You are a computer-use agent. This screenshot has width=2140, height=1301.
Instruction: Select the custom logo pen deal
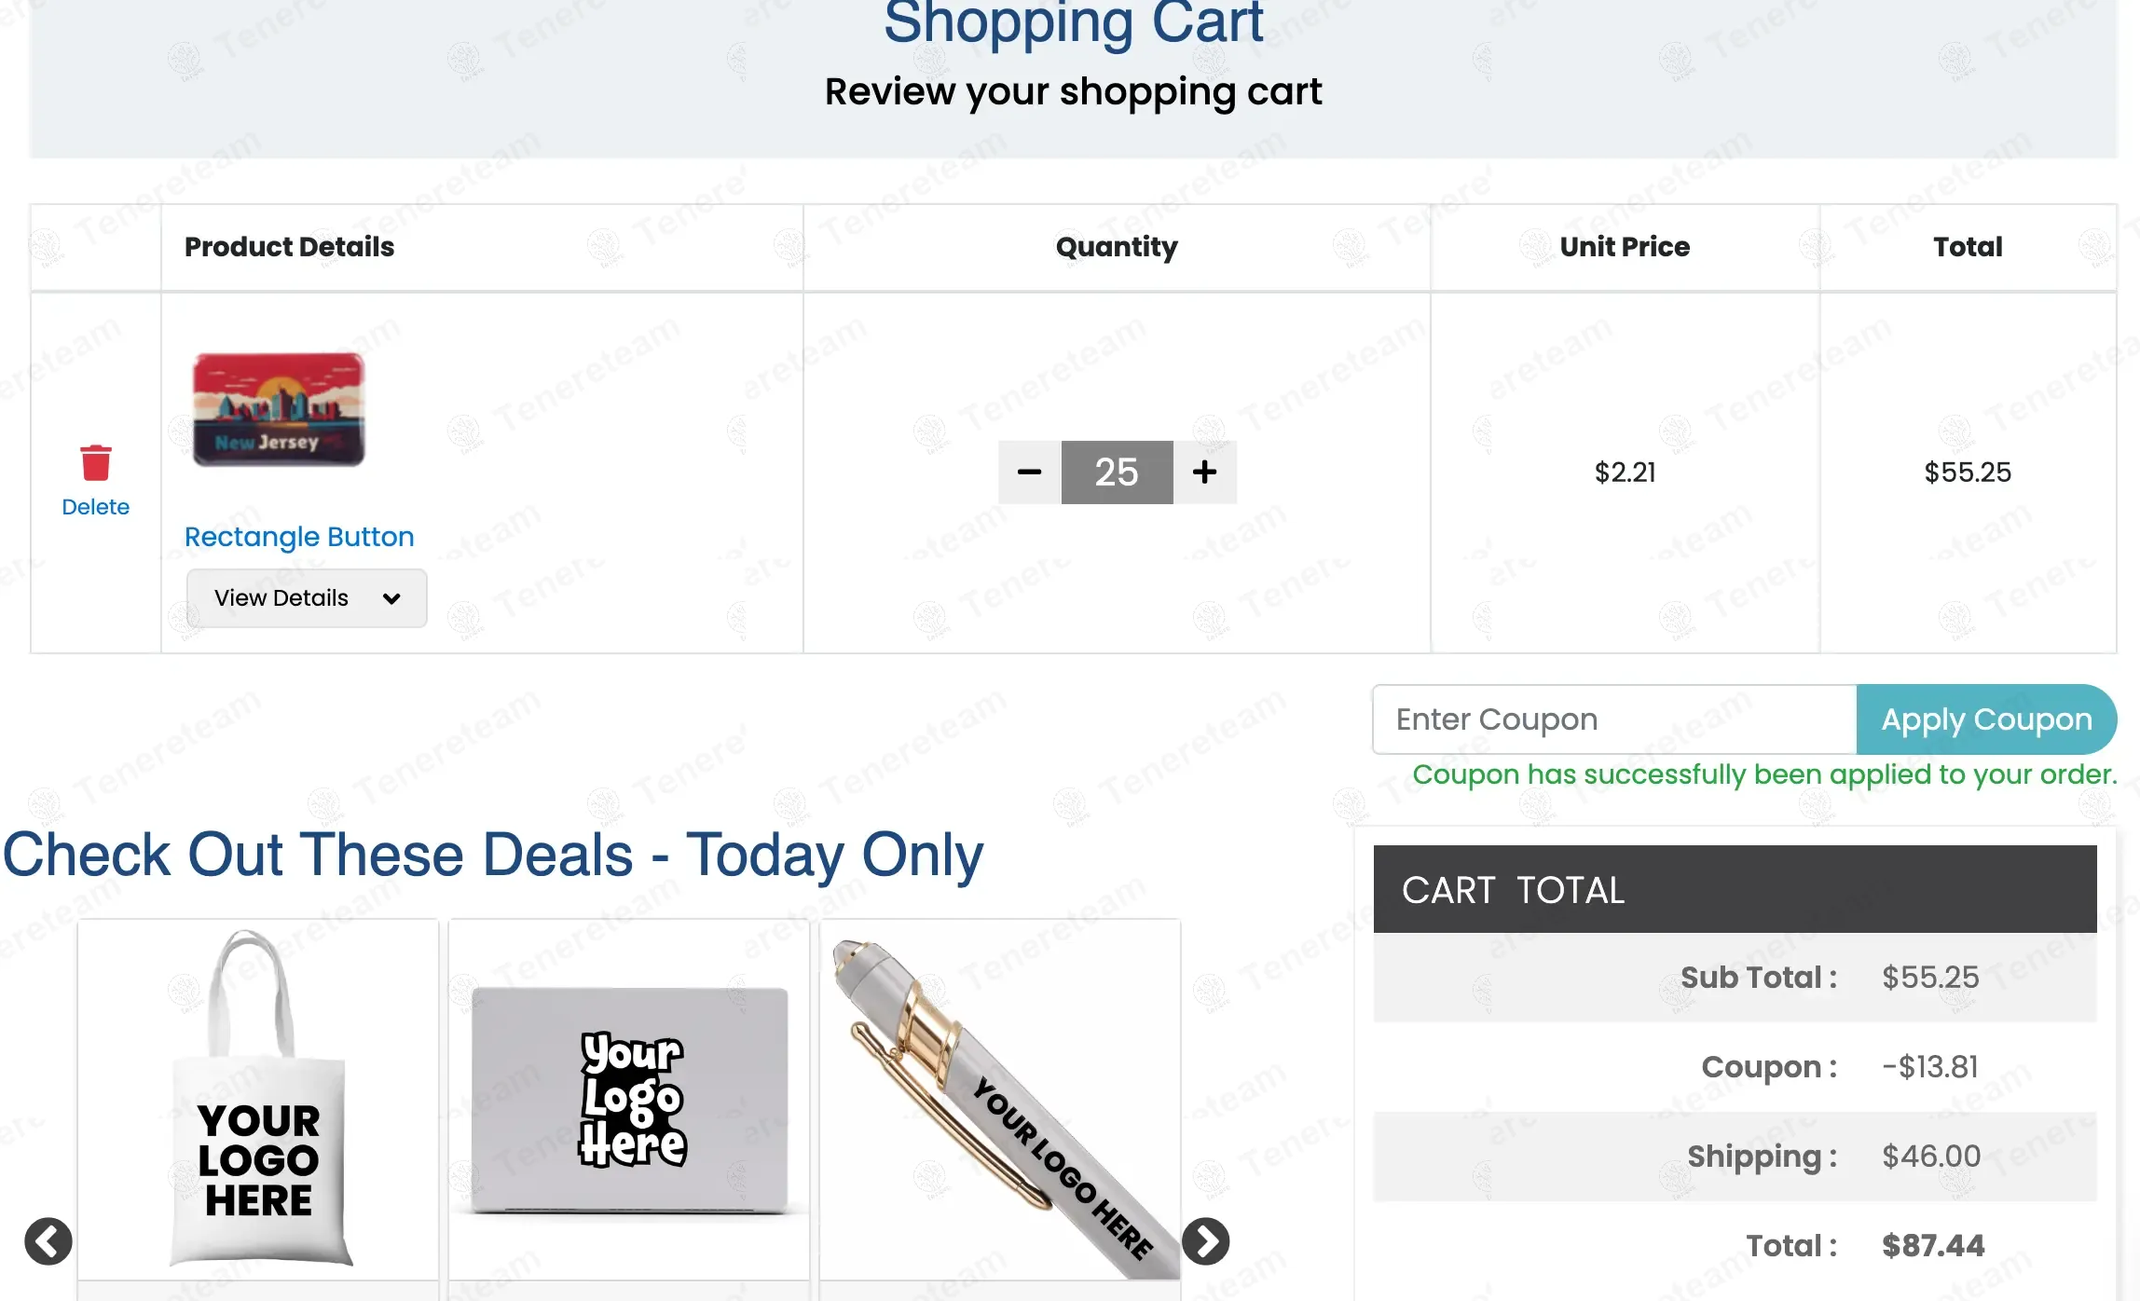point(1000,1100)
